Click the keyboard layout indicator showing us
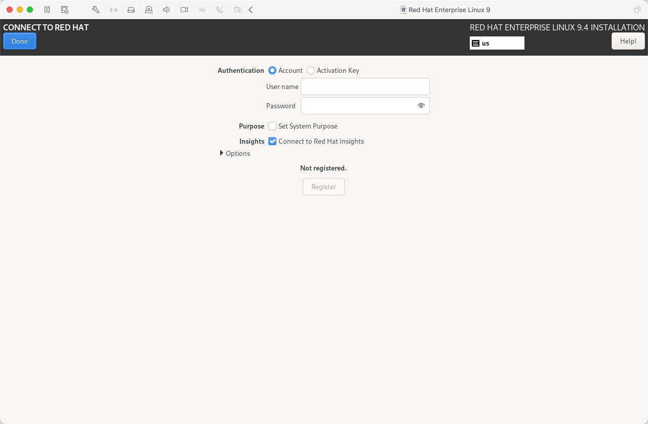This screenshot has height=424, width=648. (497, 43)
